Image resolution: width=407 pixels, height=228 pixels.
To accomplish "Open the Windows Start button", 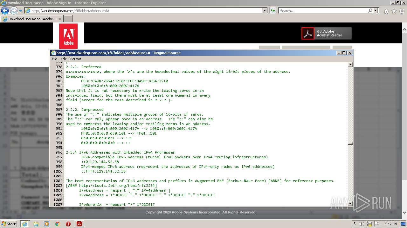I will [x=9, y=224].
